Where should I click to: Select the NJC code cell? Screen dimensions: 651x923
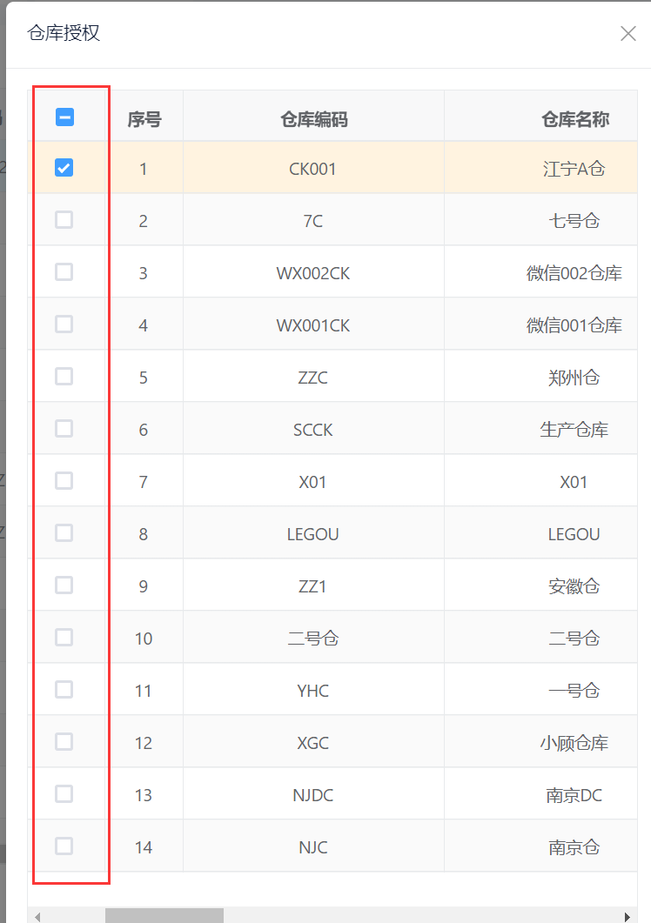tap(312, 847)
